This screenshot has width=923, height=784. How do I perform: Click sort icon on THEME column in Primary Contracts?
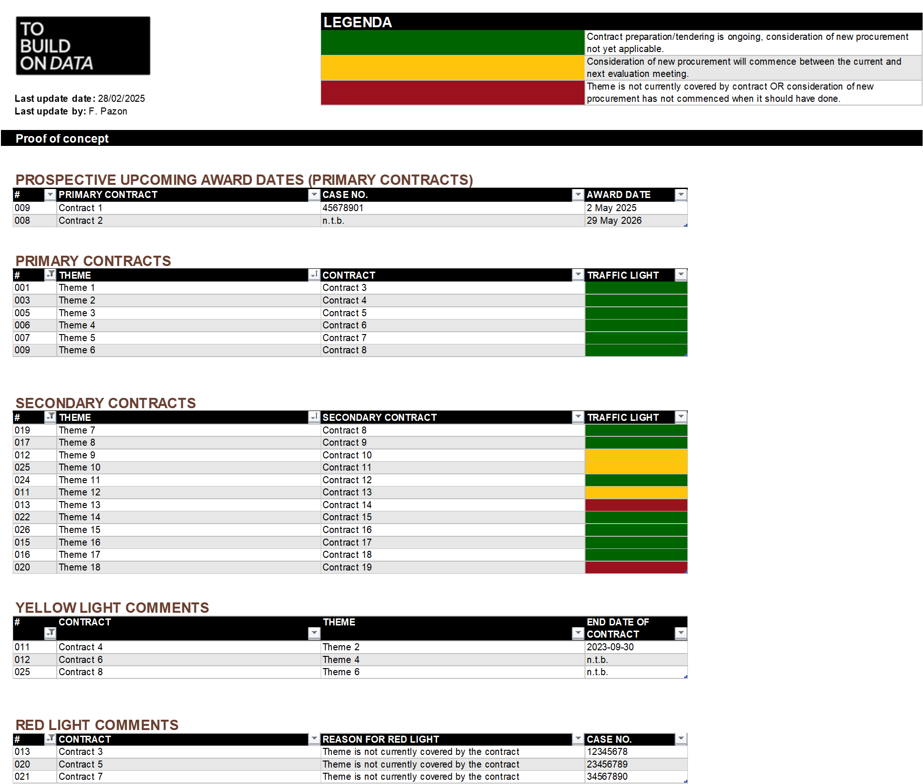point(314,275)
